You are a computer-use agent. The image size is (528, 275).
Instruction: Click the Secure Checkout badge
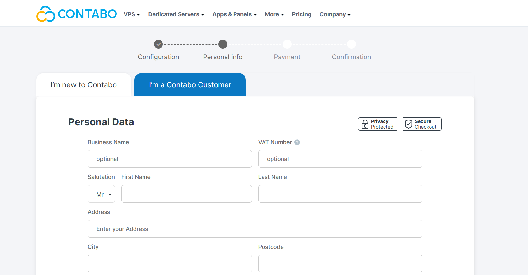point(421,124)
